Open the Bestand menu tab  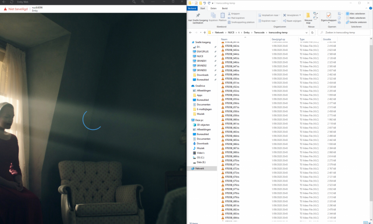click(192, 8)
